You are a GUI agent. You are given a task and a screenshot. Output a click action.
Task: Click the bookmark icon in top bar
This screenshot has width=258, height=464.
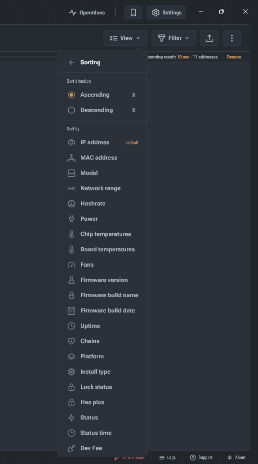pyautogui.click(x=133, y=13)
